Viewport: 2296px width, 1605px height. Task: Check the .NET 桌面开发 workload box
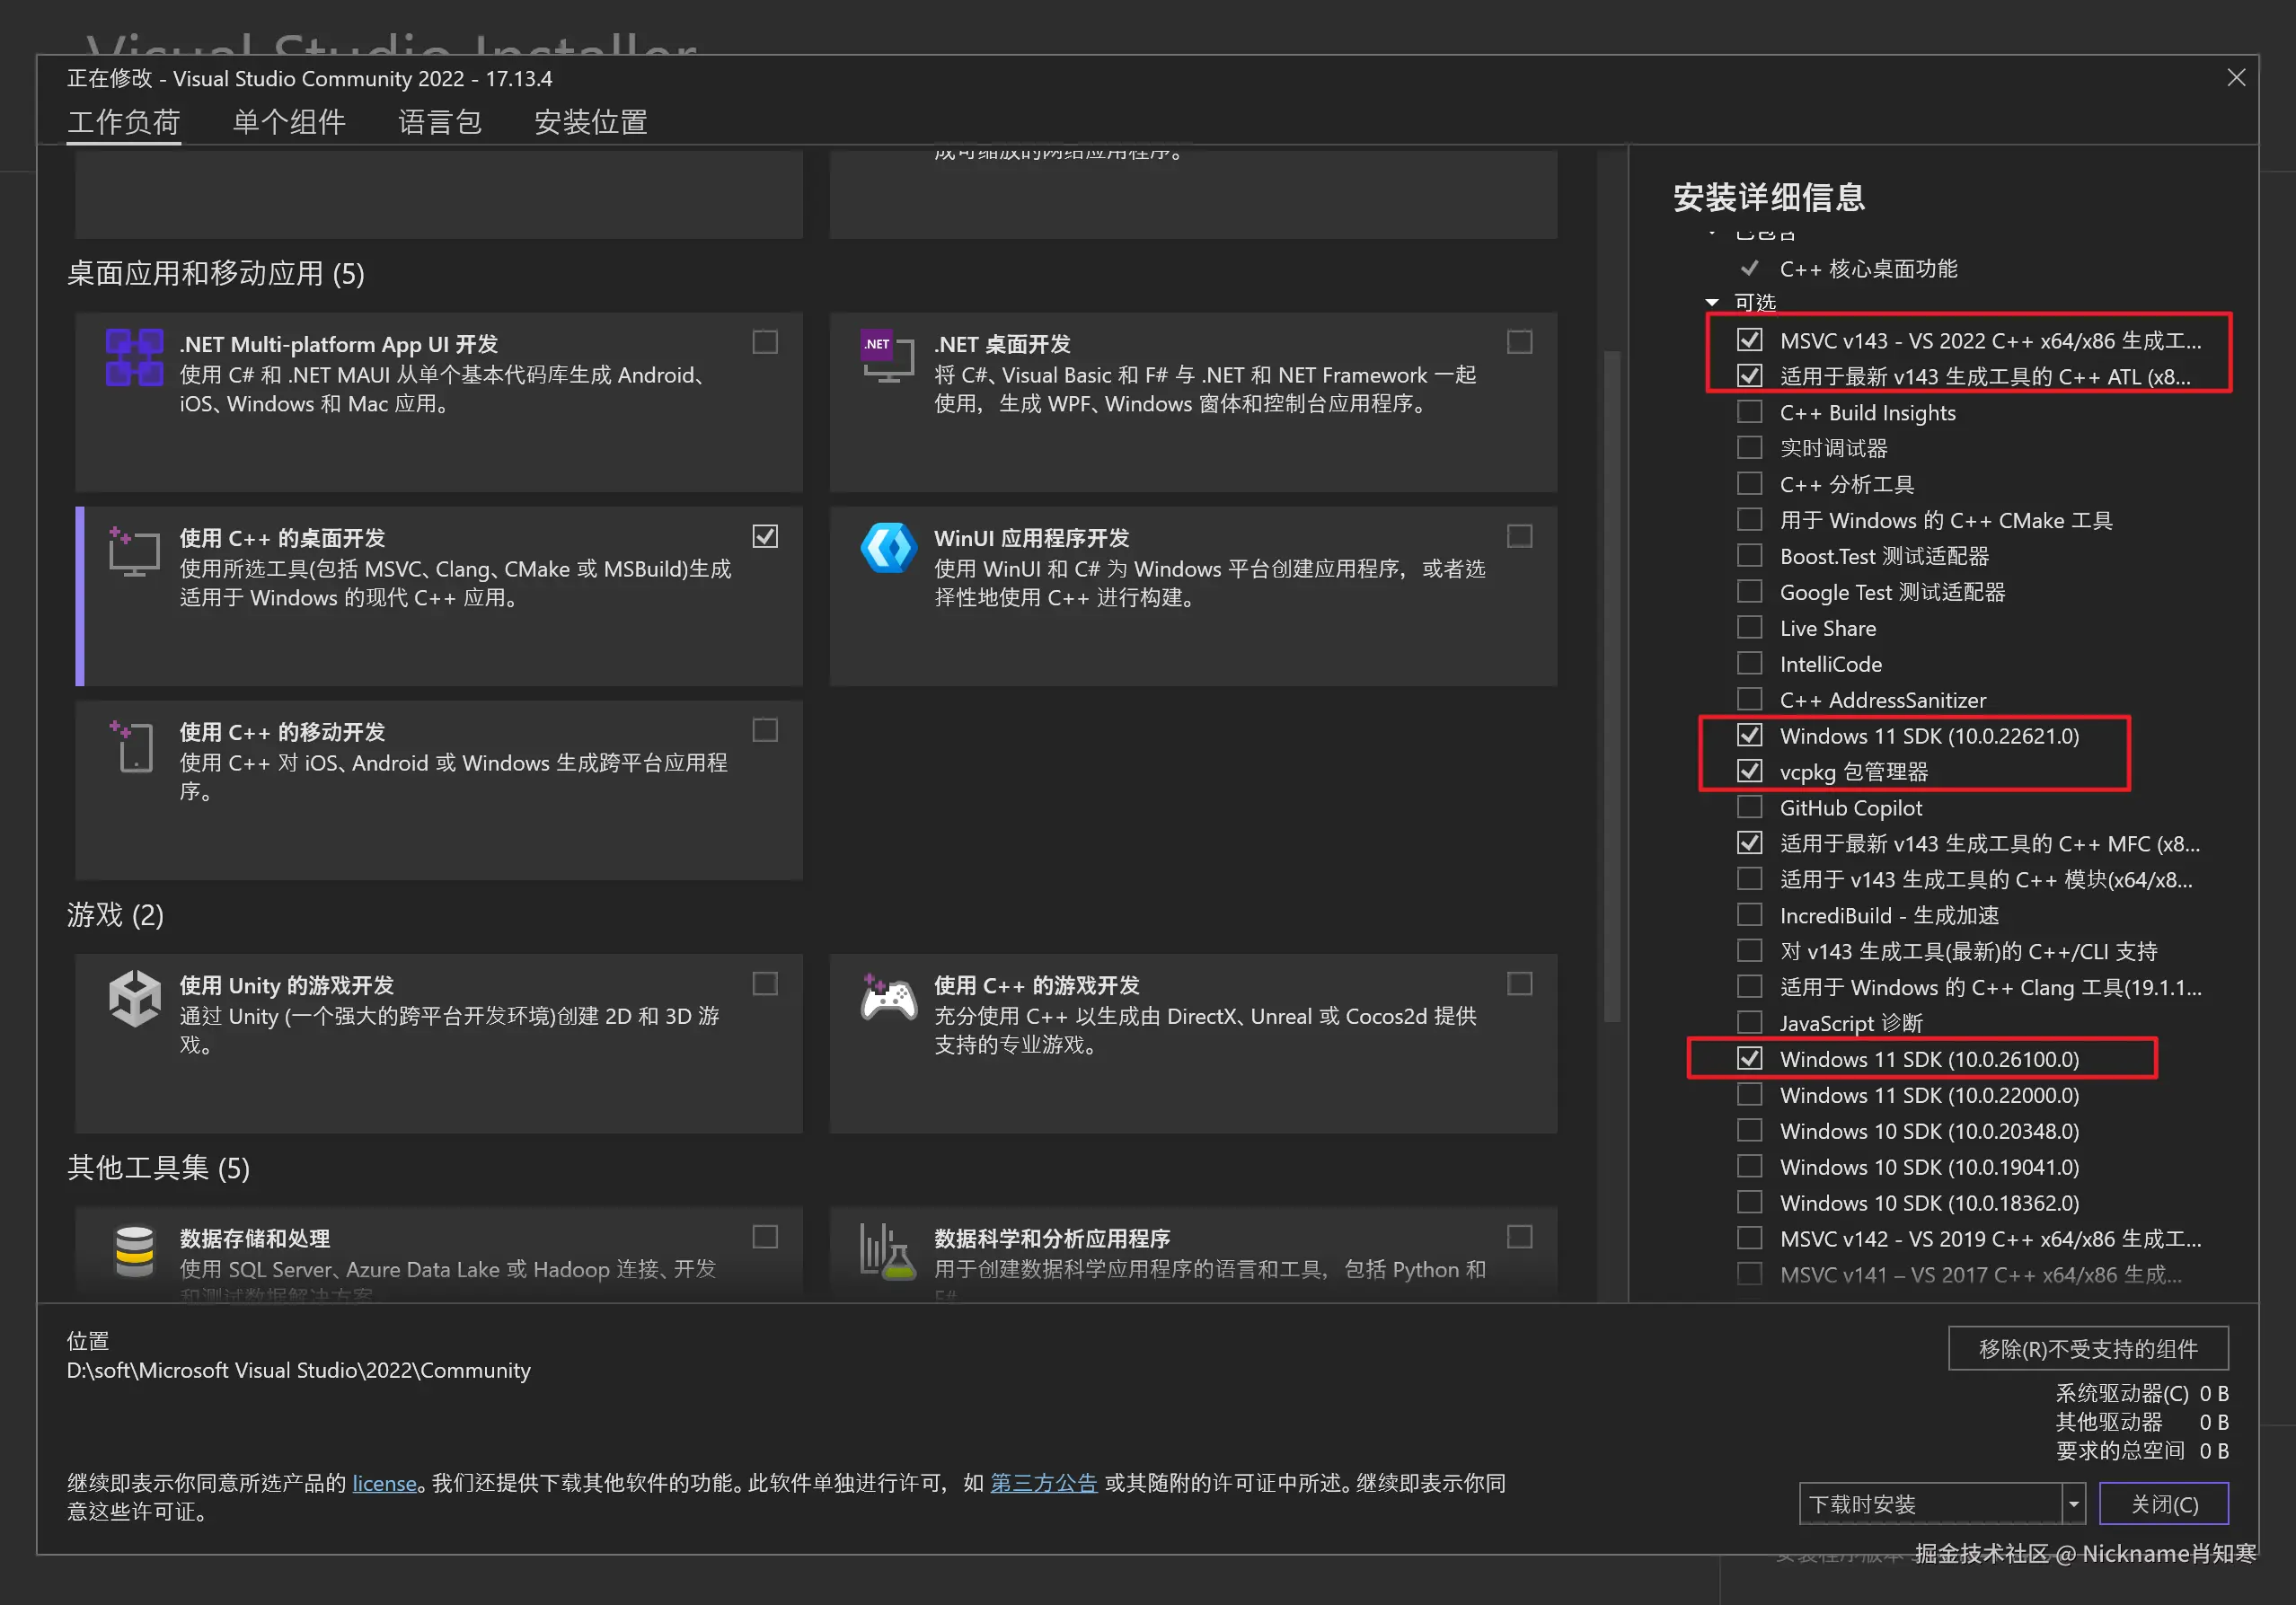click(1519, 342)
